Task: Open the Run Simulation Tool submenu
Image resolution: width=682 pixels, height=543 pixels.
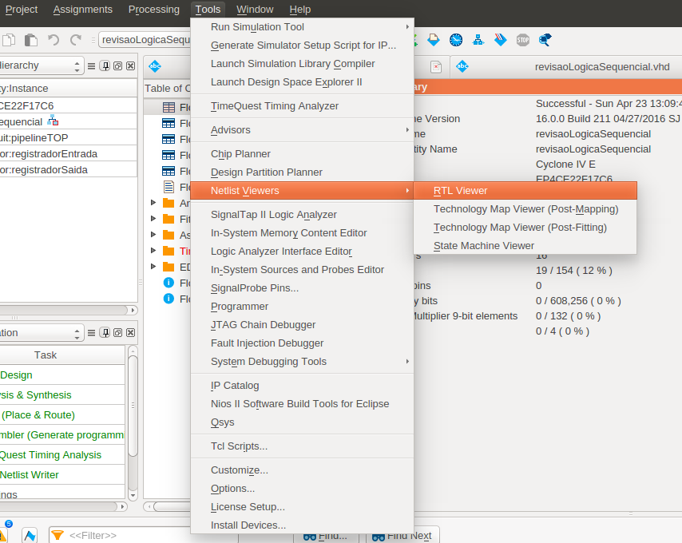Action: [303, 27]
